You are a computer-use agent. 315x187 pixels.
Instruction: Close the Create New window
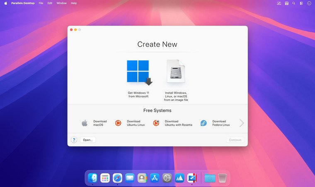[71, 30]
